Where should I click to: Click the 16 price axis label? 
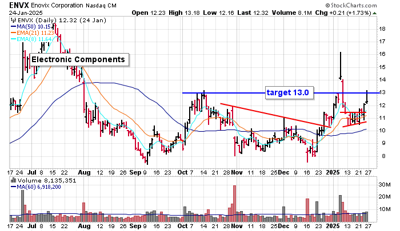[x=382, y=54]
